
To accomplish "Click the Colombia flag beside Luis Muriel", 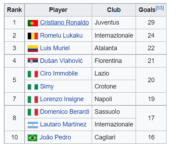I will (x=33, y=48).
